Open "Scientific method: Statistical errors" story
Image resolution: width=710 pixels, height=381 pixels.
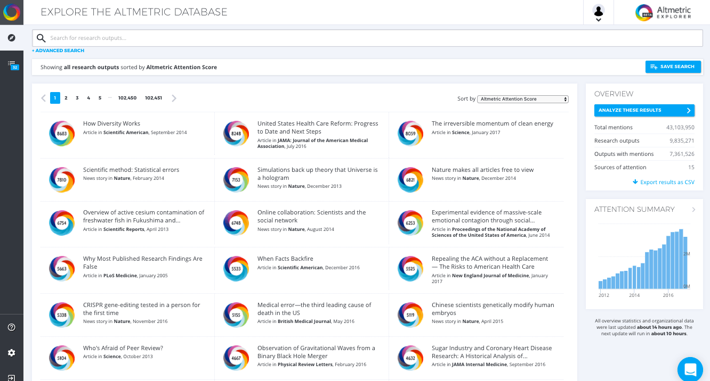point(131,170)
